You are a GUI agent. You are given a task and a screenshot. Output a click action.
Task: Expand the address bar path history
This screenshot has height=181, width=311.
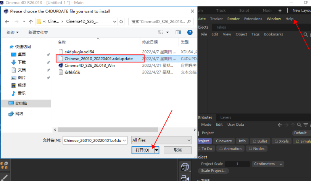(x=114, y=22)
